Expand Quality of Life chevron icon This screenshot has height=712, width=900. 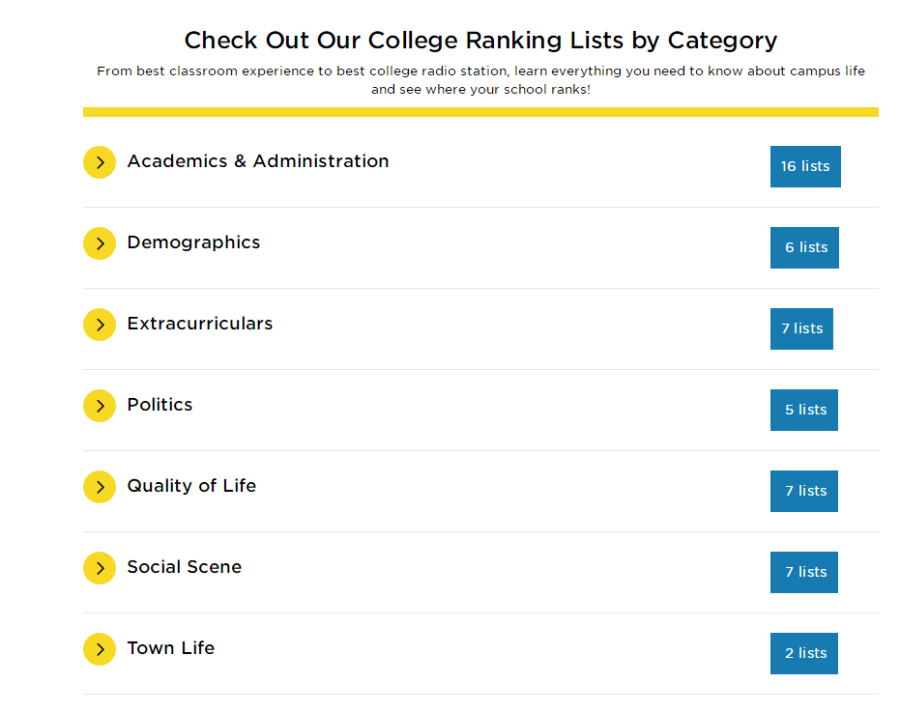pos(100,487)
